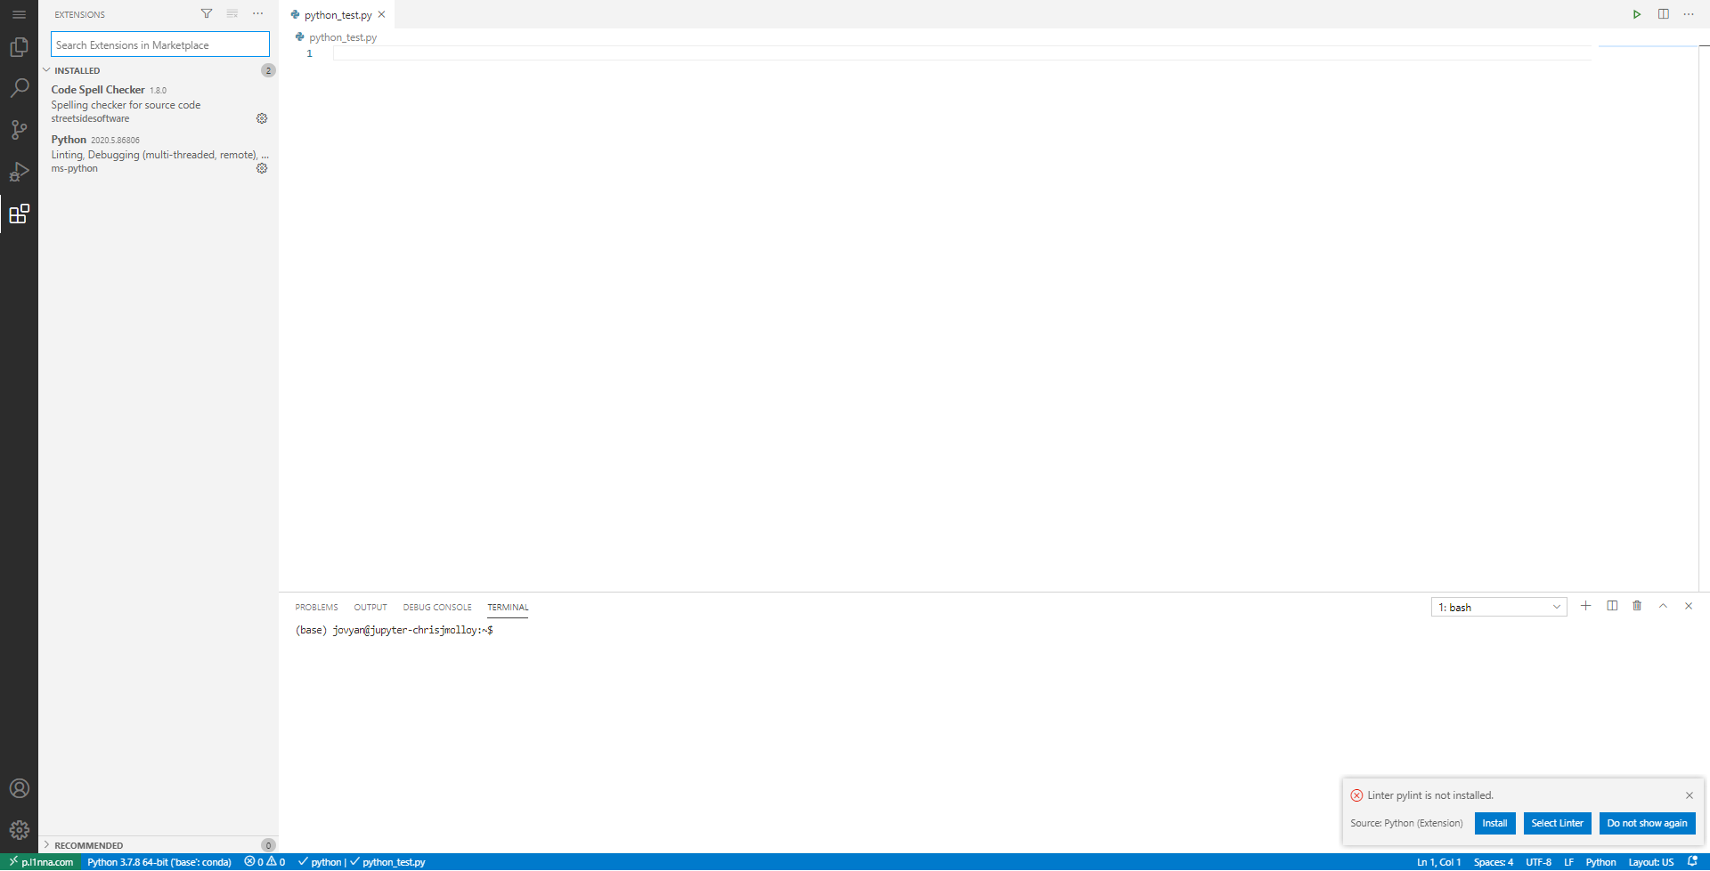Clear extensions search results icon

pos(232,13)
